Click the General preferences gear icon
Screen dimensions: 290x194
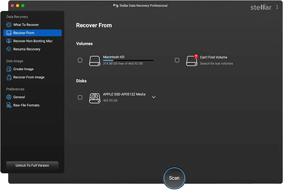pyautogui.click(x=9, y=97)
